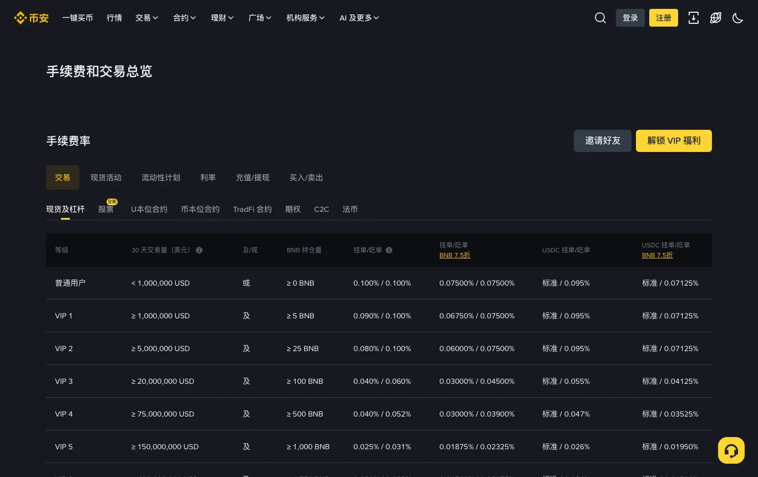Click the 普通用户 level cell
This screenshot has height=477, width=758.
pyautogui.click(x=70, y=283)
